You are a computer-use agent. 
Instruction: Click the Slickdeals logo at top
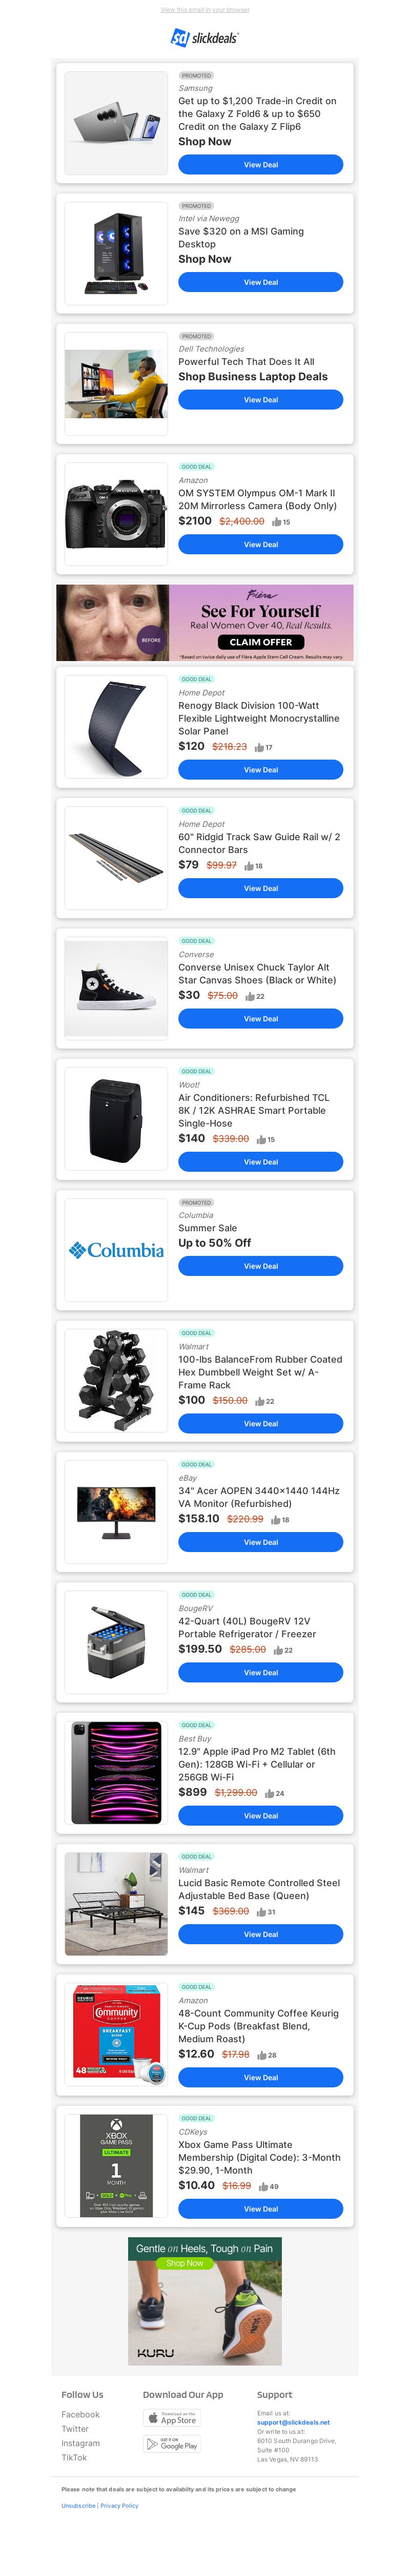coord(204,38)
